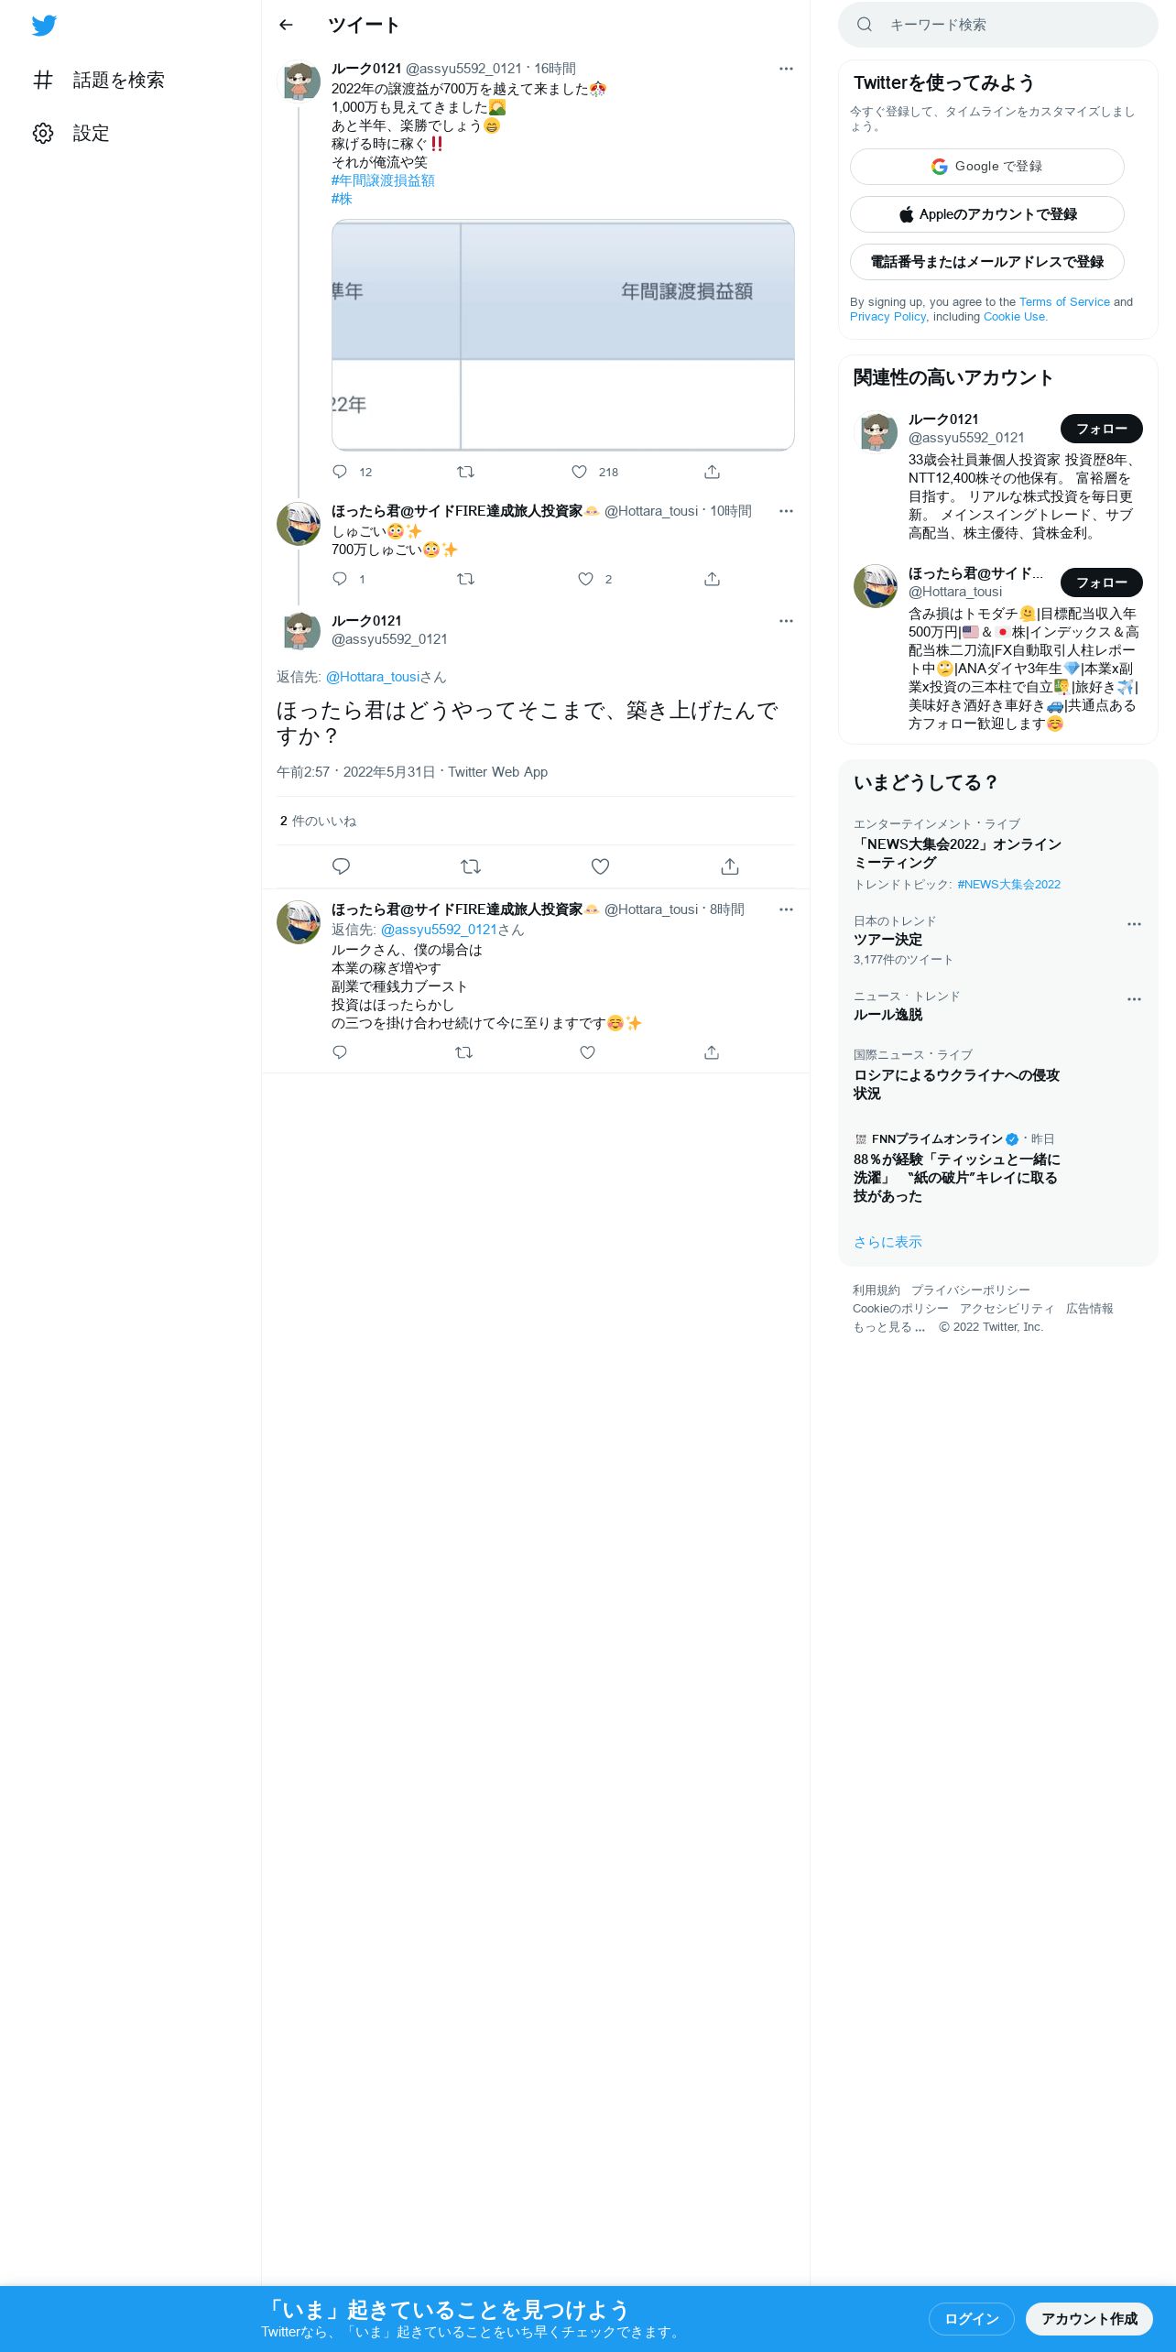Like ルーク0121's main tweet with the heart icon
Screen dimensions: 1176x2352
pyautogui.click(x=600, y=866)
